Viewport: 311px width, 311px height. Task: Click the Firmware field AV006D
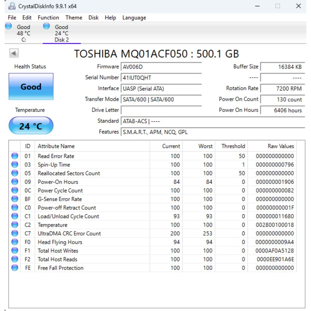[x=161, y=67]
